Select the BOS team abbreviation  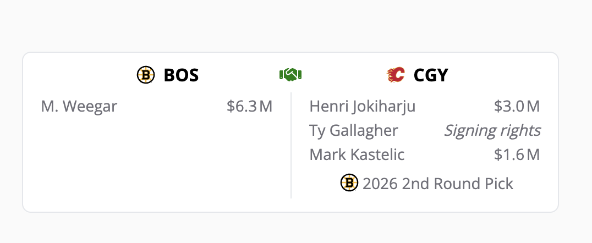181,75
